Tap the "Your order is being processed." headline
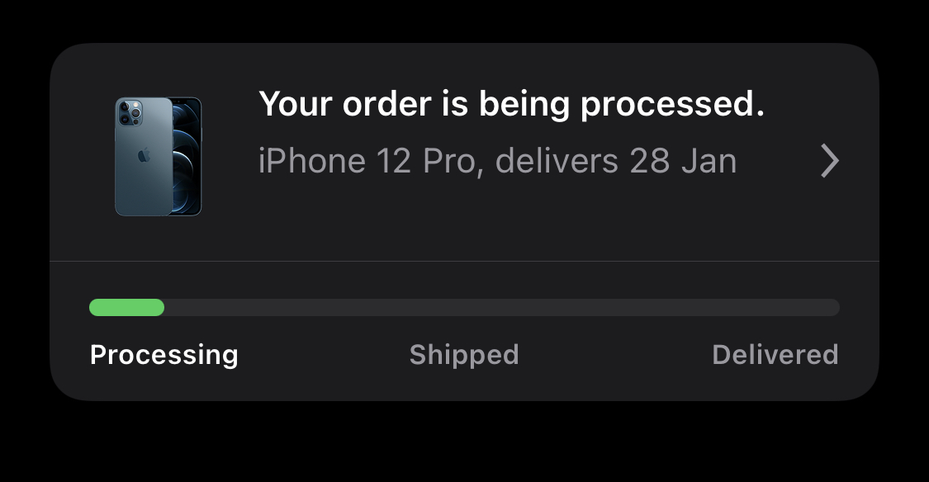This screenshot has height=482, width=929. tap(511, 105)
